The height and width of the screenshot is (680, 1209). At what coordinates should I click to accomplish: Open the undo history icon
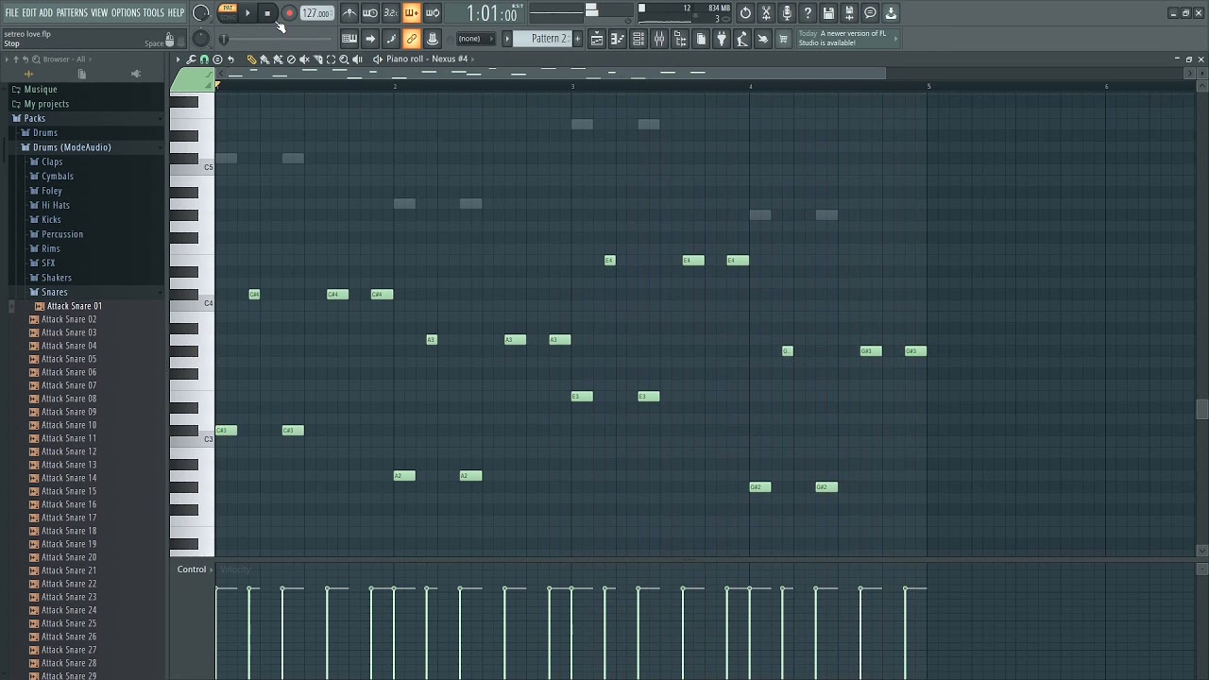click(745, 13)
